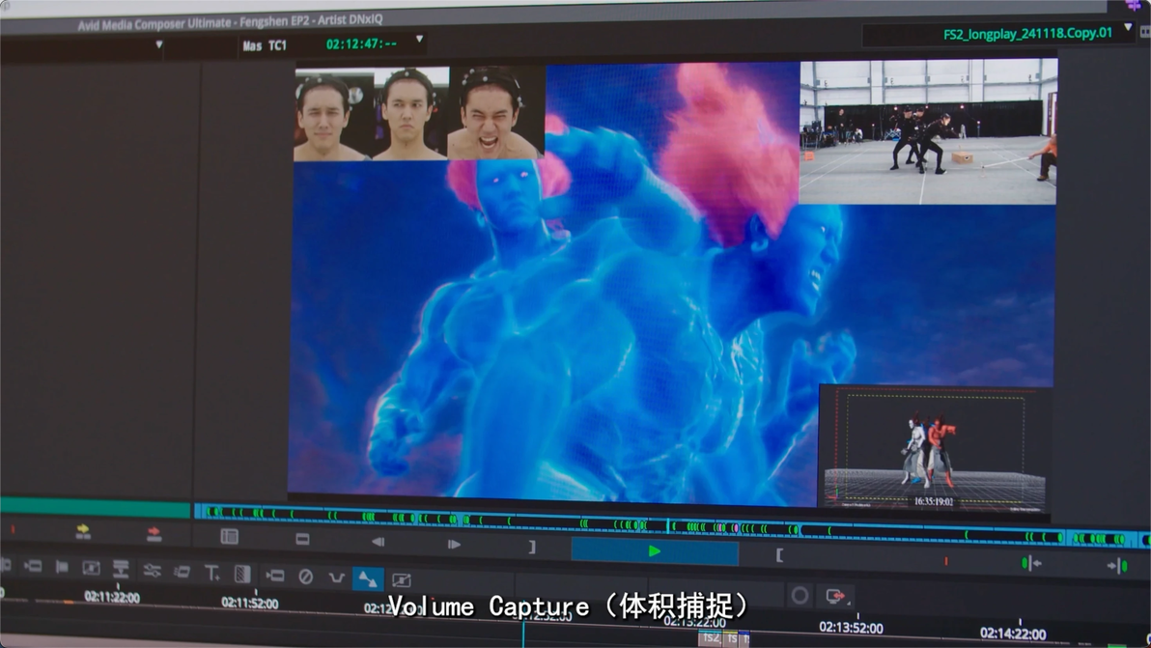Click the tilted filmstrip icon
The width and height of the screenshot is (1151, 648).
[x=182, y=571]
